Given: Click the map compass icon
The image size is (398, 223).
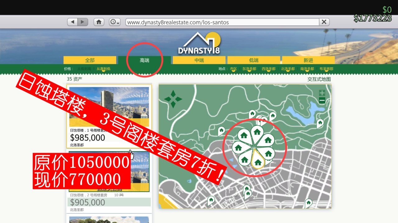Looking at the screenshot, I should 173,99.
